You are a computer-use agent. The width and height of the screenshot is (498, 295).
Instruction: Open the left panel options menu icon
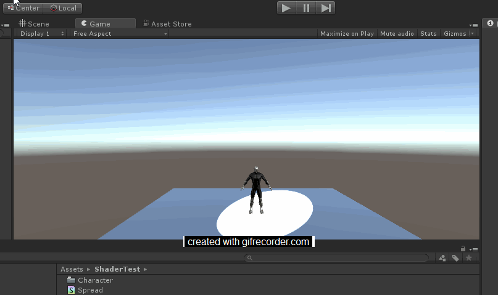[x=5, y=25]
